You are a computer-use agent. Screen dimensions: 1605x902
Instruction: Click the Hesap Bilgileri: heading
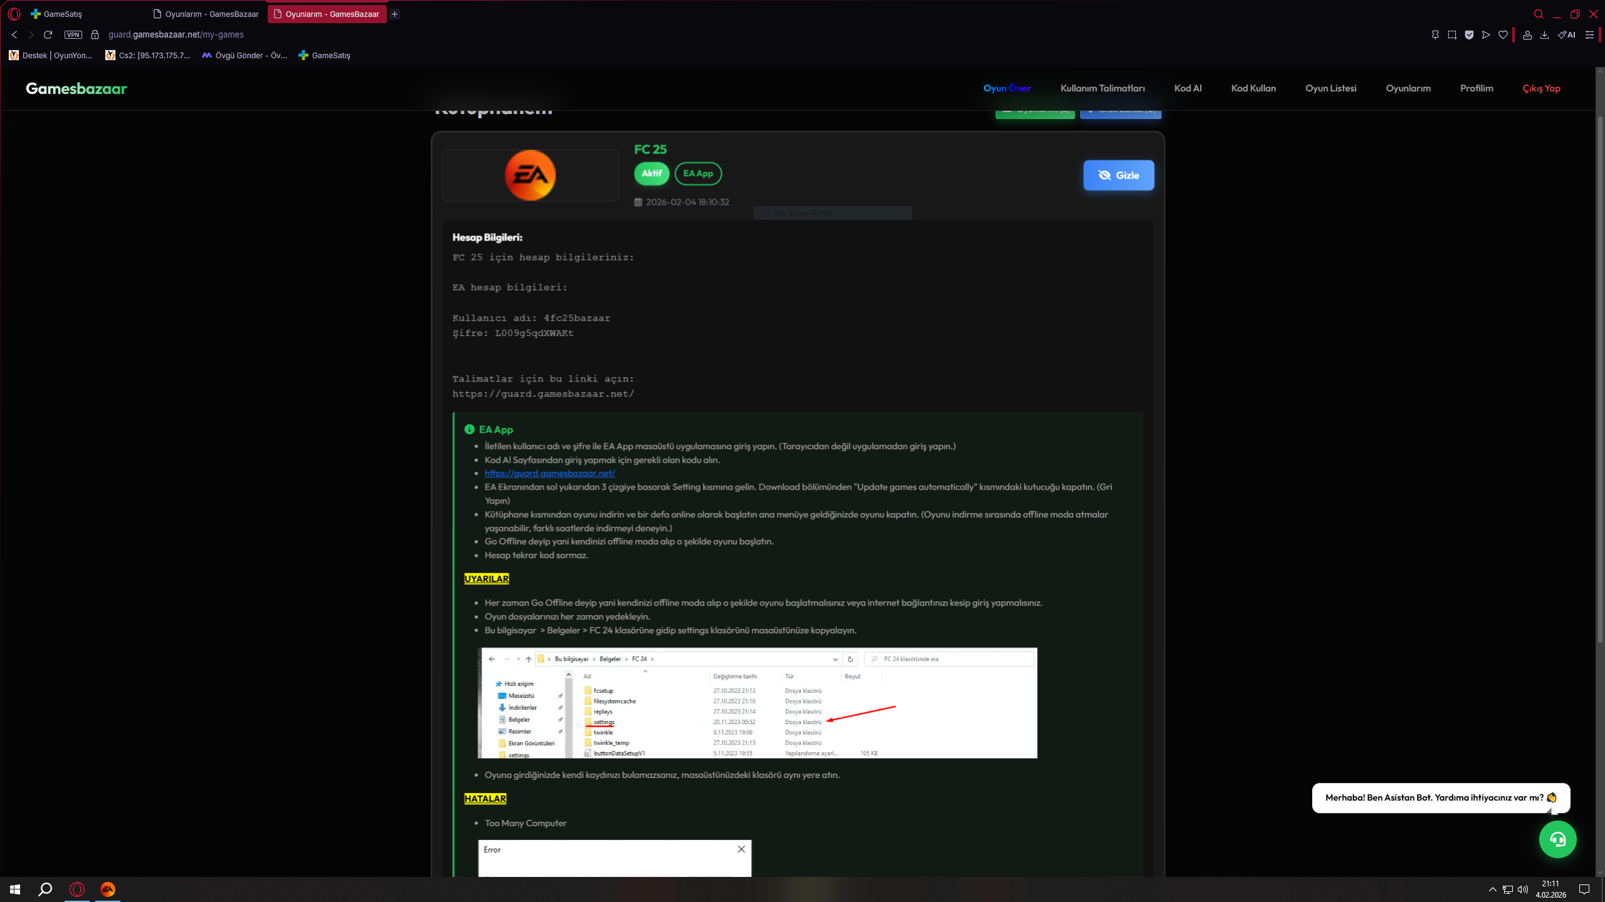click(x=487, y=237)
